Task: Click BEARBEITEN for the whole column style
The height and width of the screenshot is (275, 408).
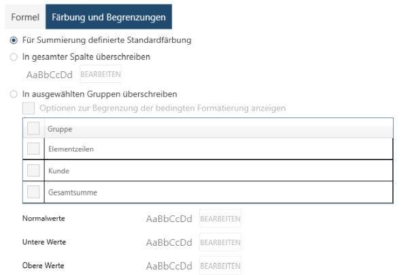Action: [x=101, y=75]
